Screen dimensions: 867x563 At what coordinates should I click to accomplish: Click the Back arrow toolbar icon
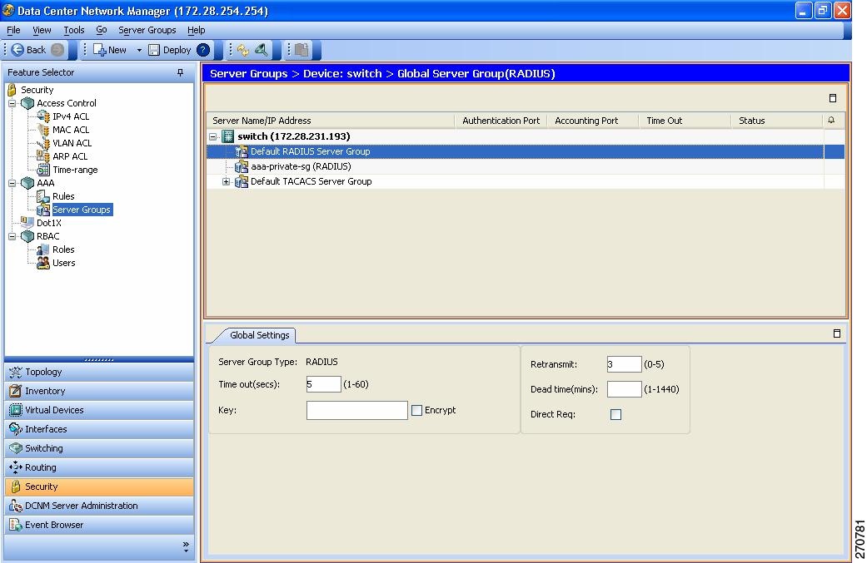[x=17, y=50]
